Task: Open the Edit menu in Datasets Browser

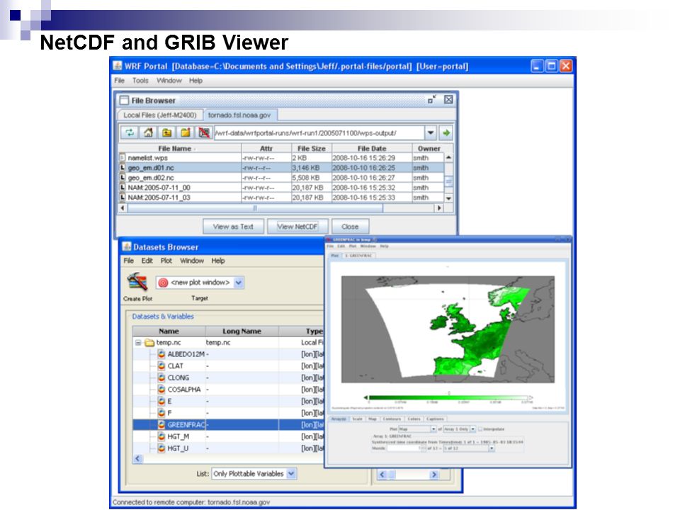Action: [x=147, y=261]
